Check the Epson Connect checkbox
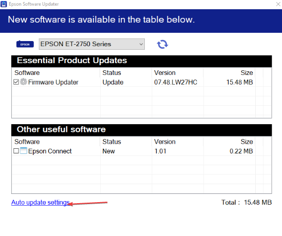This screenshot has height=236, width=282. pos(16,151)
